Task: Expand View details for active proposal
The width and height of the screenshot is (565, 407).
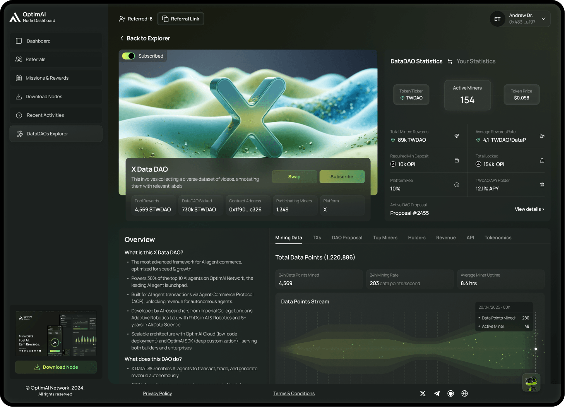Action: (x=529, y=209)
